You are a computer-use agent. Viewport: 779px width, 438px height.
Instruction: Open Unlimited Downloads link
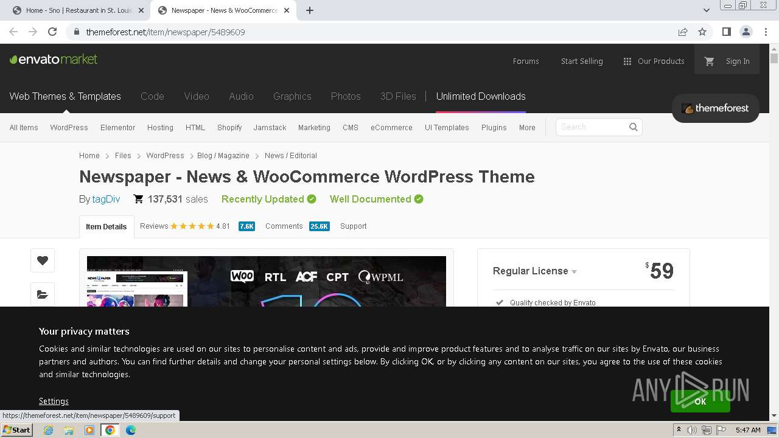481,96
